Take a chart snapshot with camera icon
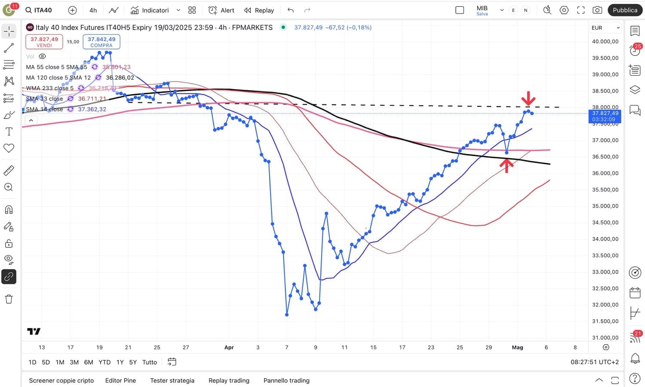Screen dimensions: 645x387 [x=597, y=10]
